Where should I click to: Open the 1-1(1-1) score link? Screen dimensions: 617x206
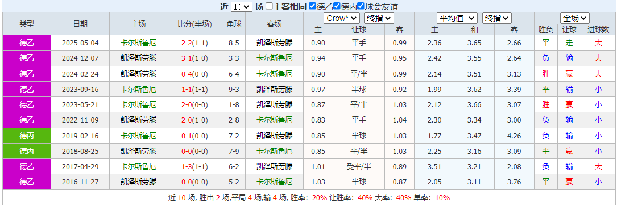click(x=195, y=89)
